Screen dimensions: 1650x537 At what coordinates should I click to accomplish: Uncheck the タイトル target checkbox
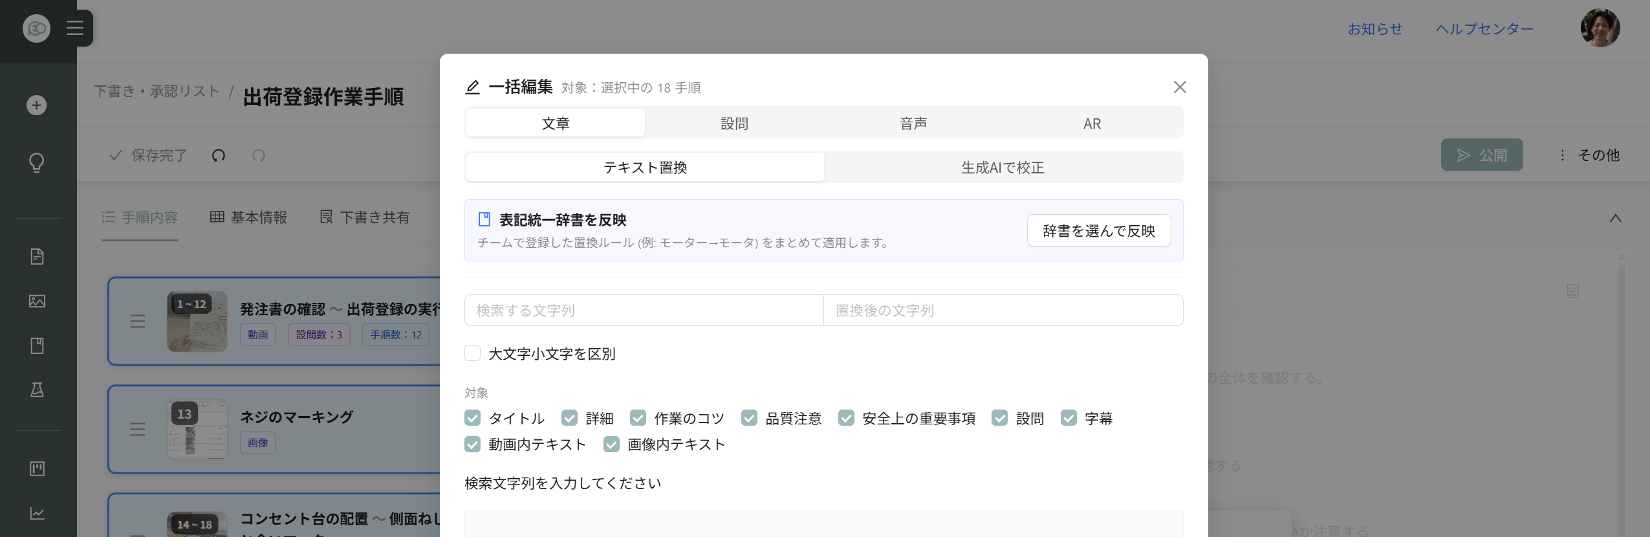[x=473, y=418]
